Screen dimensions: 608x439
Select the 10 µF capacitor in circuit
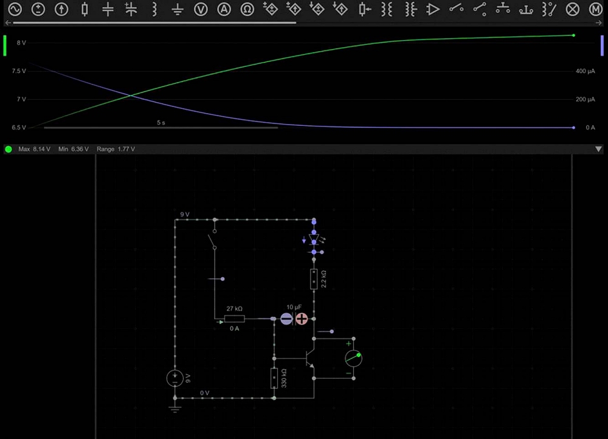click(x=294, y=319)
